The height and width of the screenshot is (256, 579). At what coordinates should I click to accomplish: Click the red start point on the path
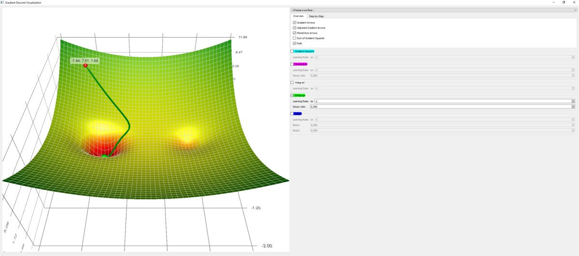pos(85,65)
